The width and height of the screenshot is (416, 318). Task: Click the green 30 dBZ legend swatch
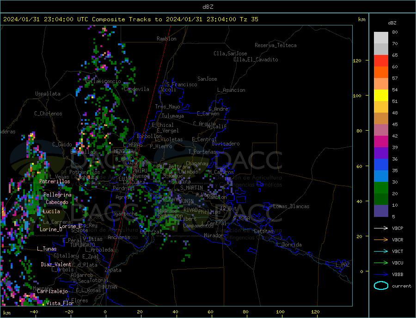pos(381,188)
